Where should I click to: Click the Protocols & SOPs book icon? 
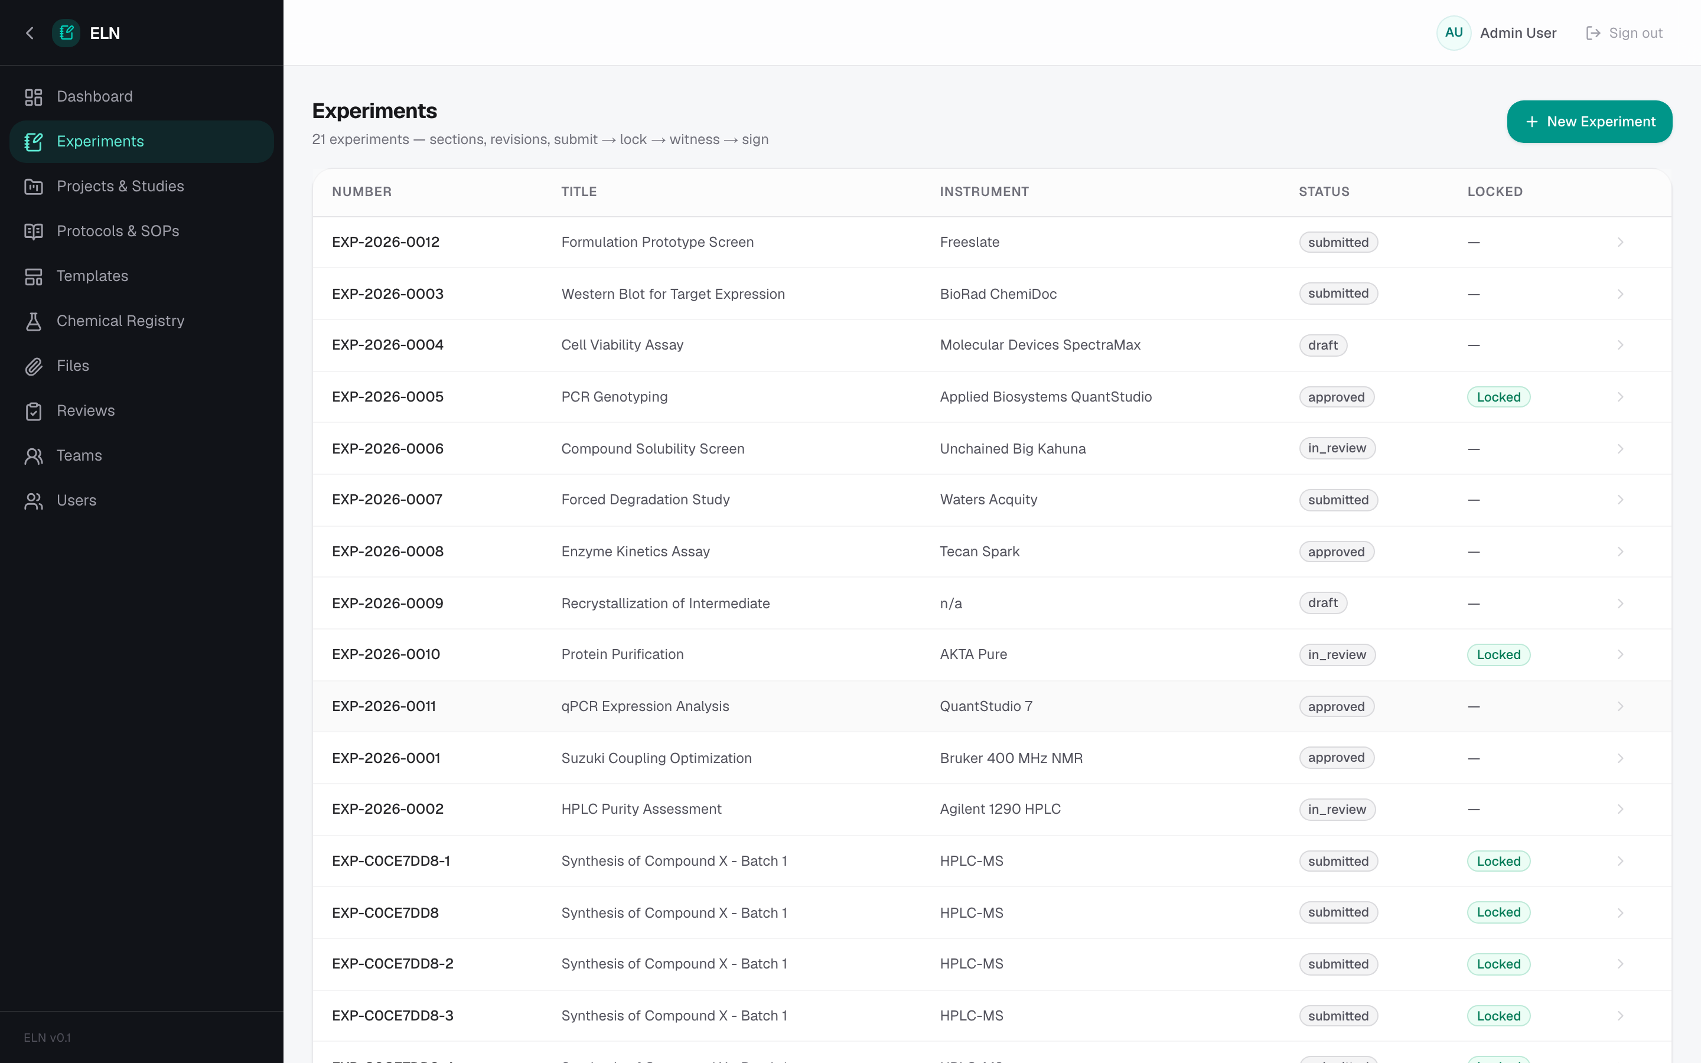[x=34, y=231]
